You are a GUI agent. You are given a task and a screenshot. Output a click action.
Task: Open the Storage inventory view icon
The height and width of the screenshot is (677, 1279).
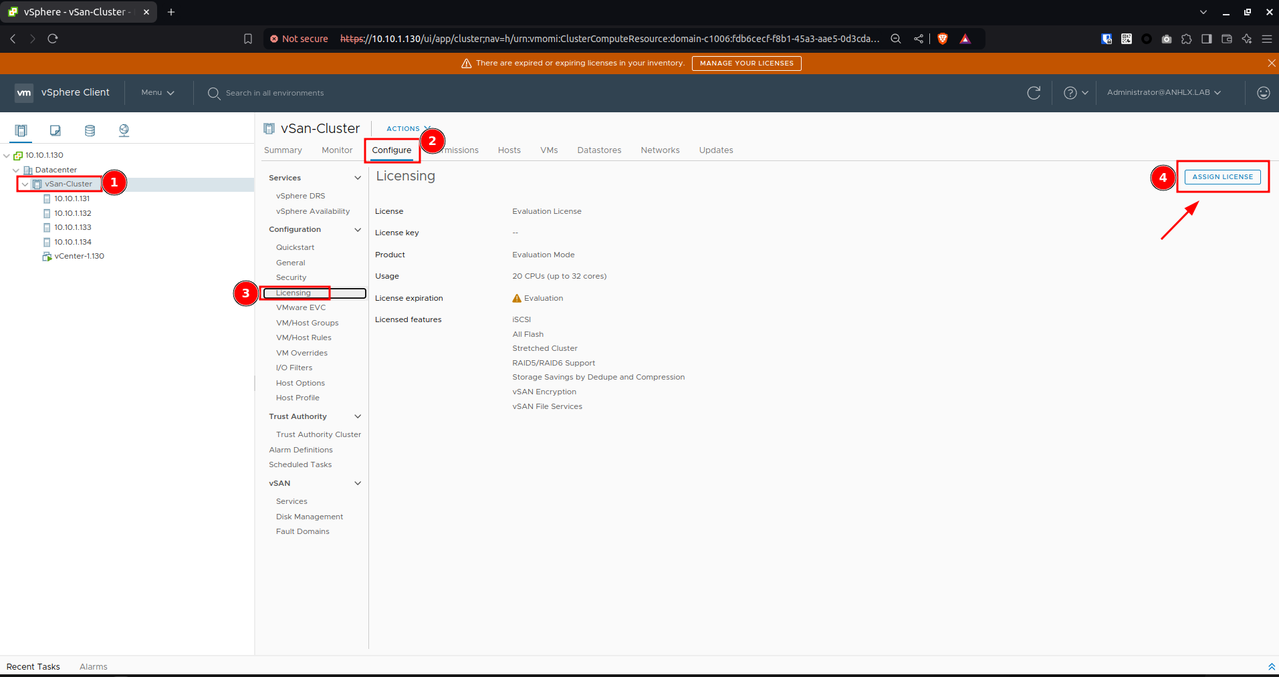(x=90, y=130)
